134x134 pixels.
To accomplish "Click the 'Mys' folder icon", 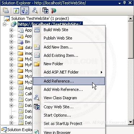I will [21, 71].
